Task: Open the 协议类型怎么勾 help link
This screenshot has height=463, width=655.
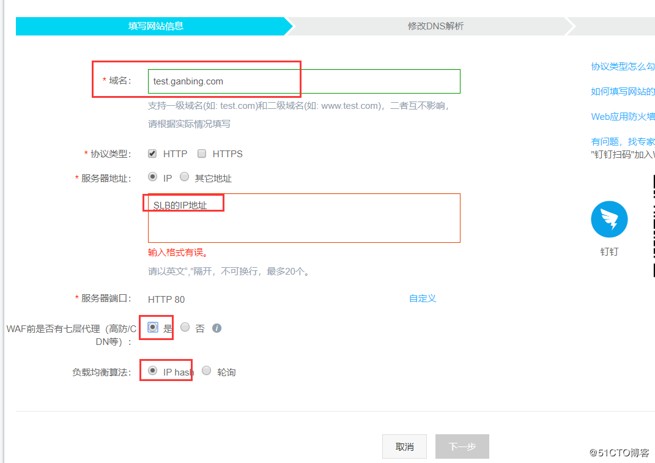Action: pyautogui.click(x=623, y=66)
